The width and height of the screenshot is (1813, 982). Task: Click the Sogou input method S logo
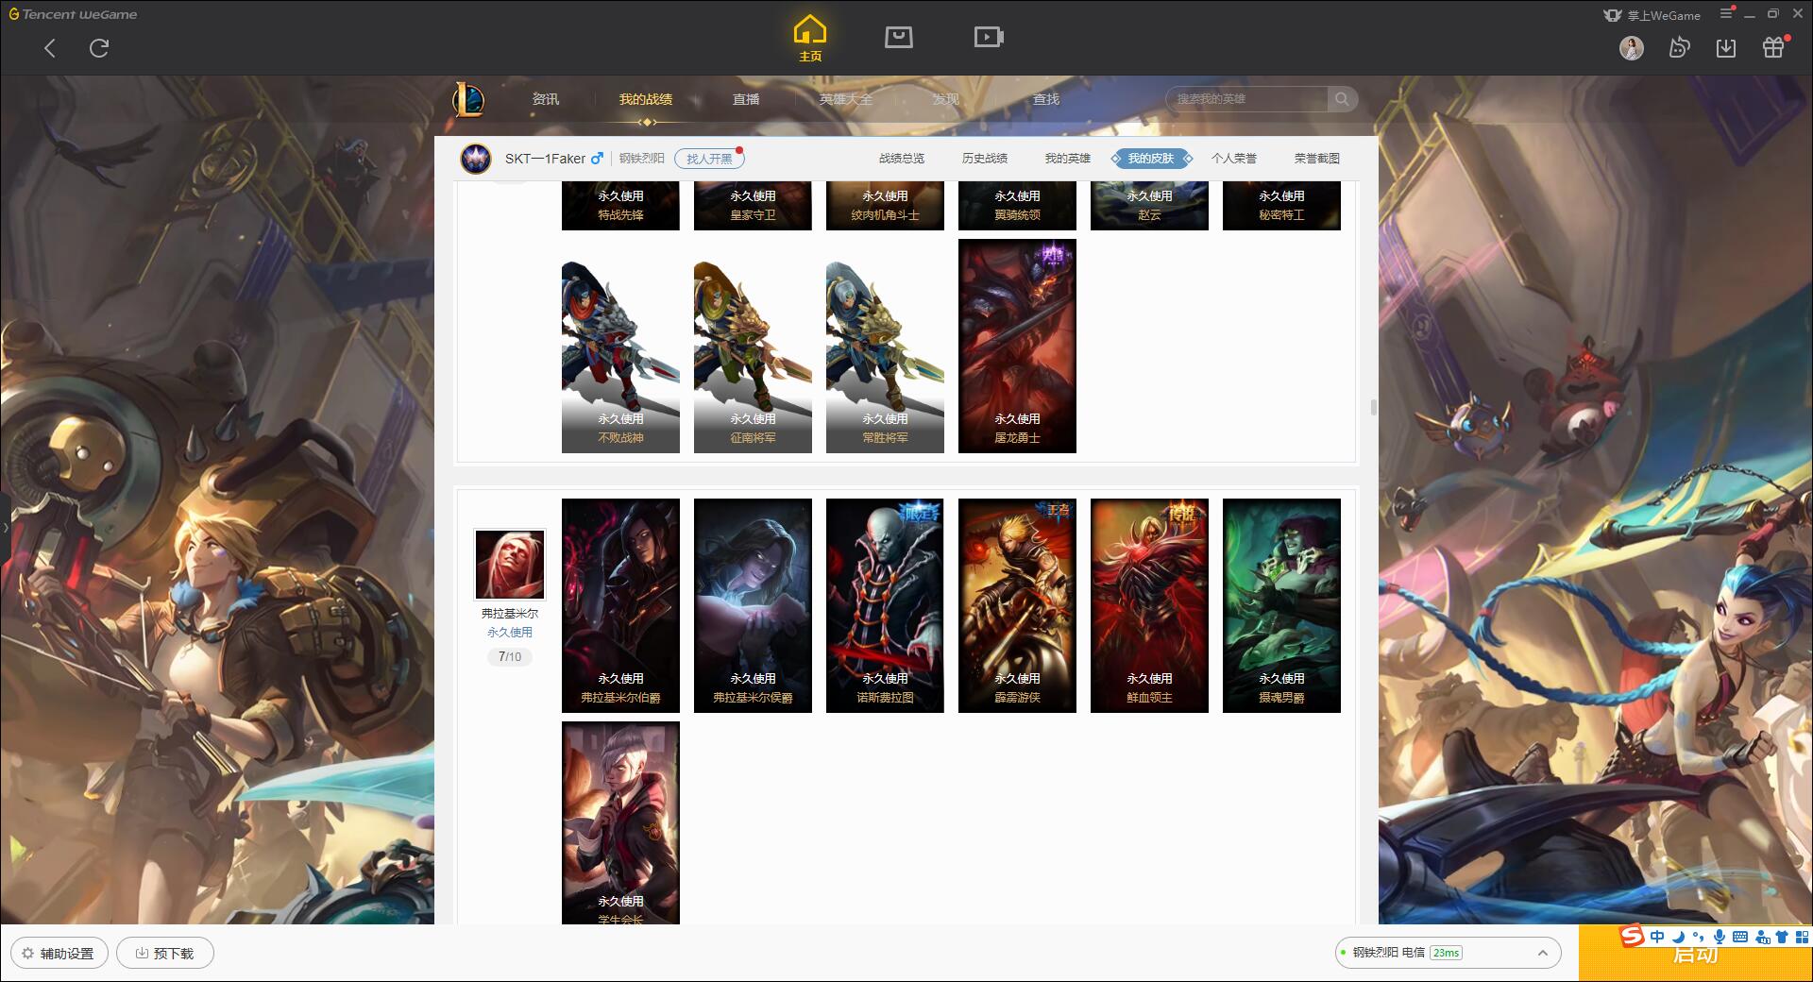(1633, 936)
